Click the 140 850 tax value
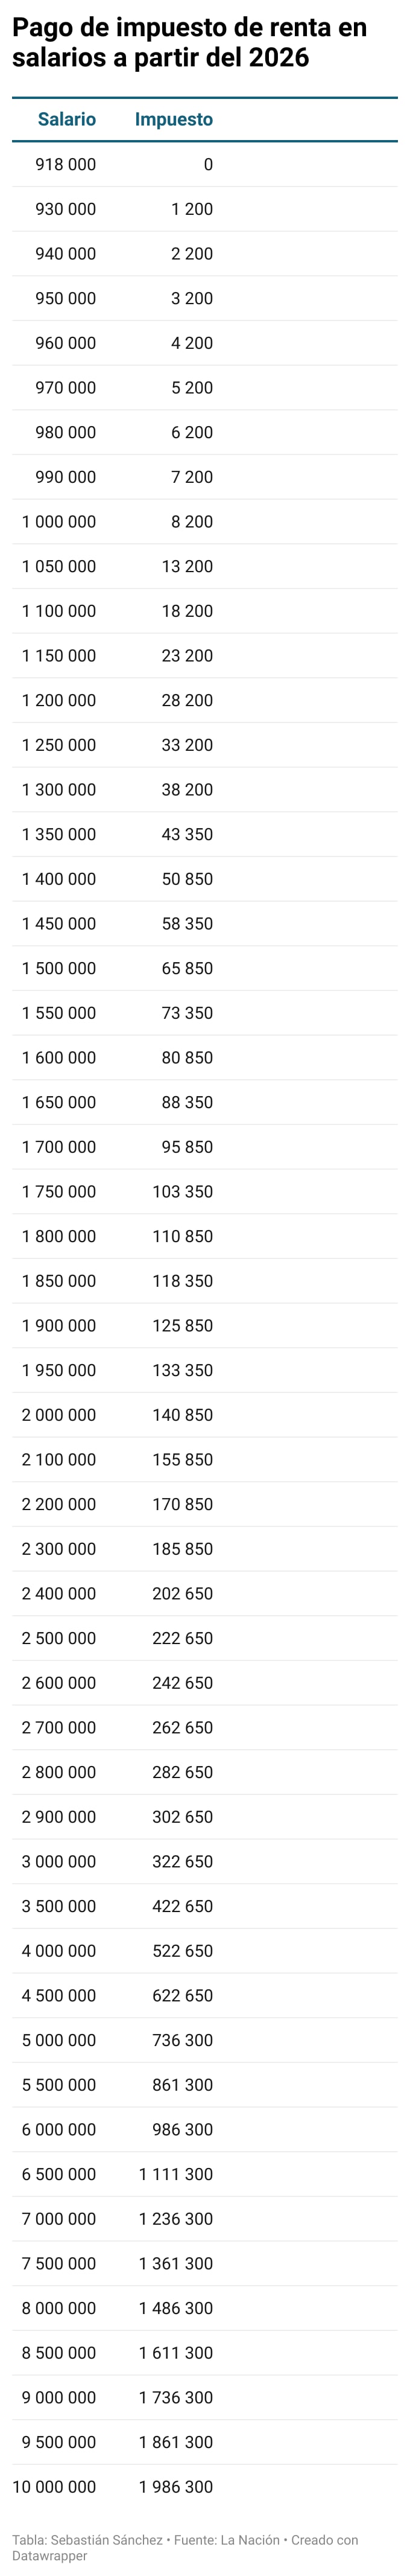410x2576 pixels. (182, 1414)
